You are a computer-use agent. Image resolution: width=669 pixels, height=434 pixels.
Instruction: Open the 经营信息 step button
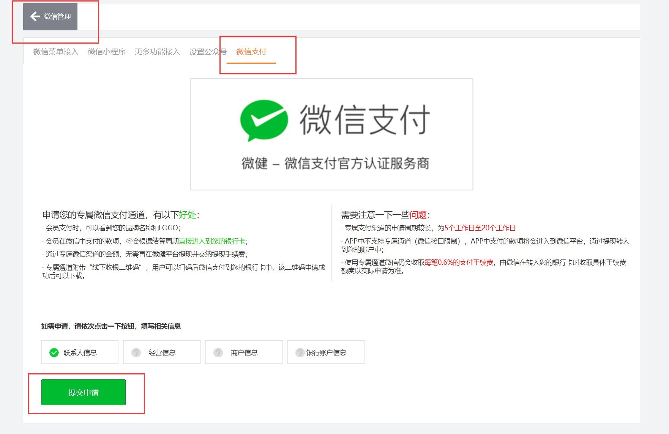point(162,352)
